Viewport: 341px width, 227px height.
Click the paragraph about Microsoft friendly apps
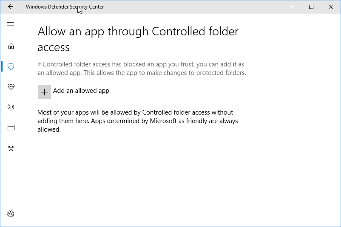tap(137, 121)
